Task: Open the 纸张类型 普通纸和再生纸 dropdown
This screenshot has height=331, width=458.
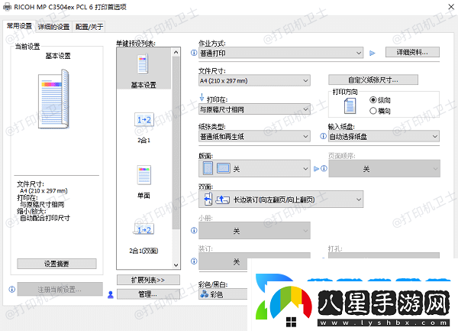Action: 254,137
